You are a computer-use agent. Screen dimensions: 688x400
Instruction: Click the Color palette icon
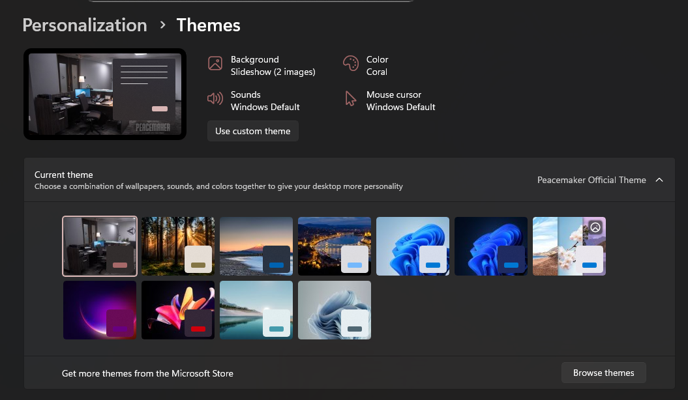point(351,63)
